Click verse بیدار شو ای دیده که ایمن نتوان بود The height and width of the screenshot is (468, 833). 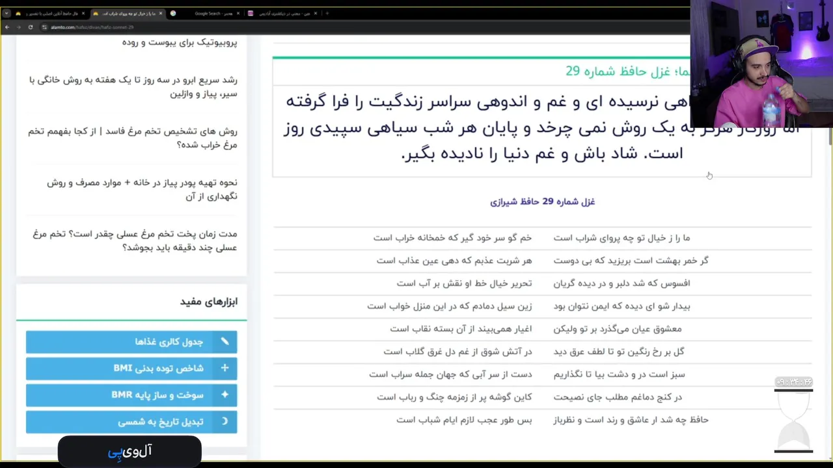pos(621,306)
